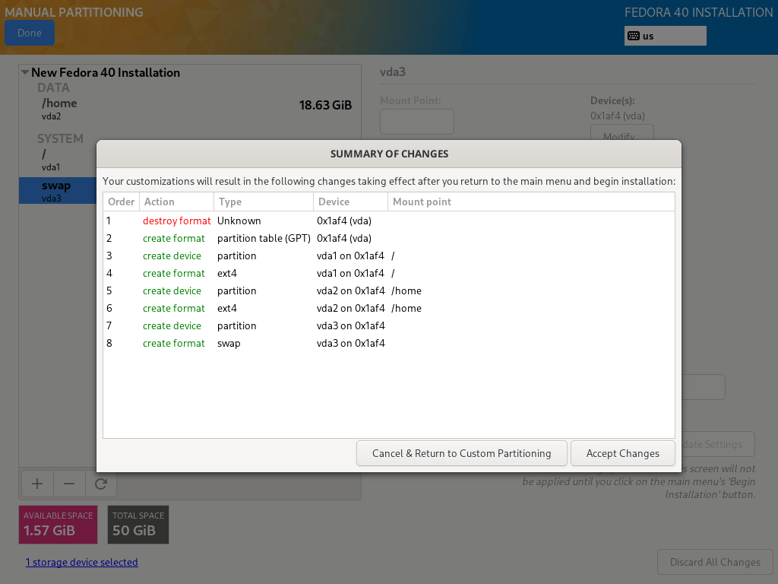Image resolution: width=778 pixels, height=584 pixels.
Task: Click the add mount point plus icon
Action: tap(37, 484)
